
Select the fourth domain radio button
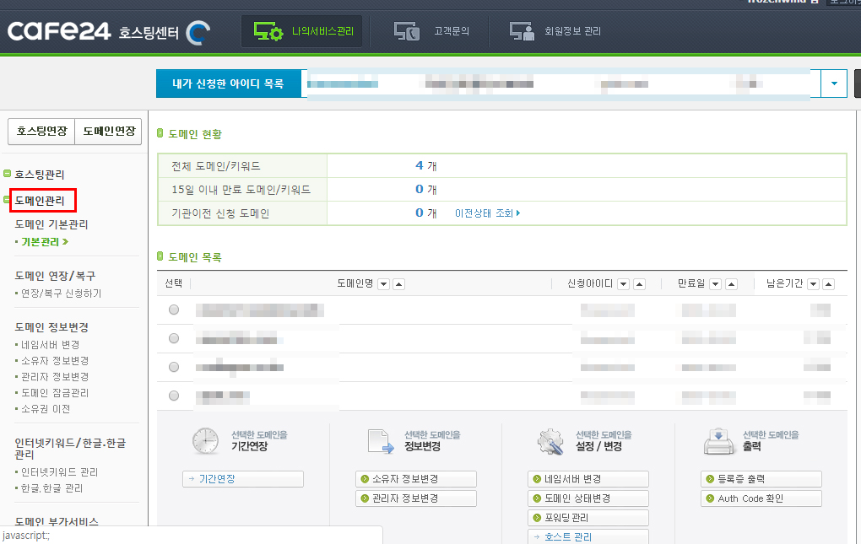pyautogui.click(x=174, y=396)
